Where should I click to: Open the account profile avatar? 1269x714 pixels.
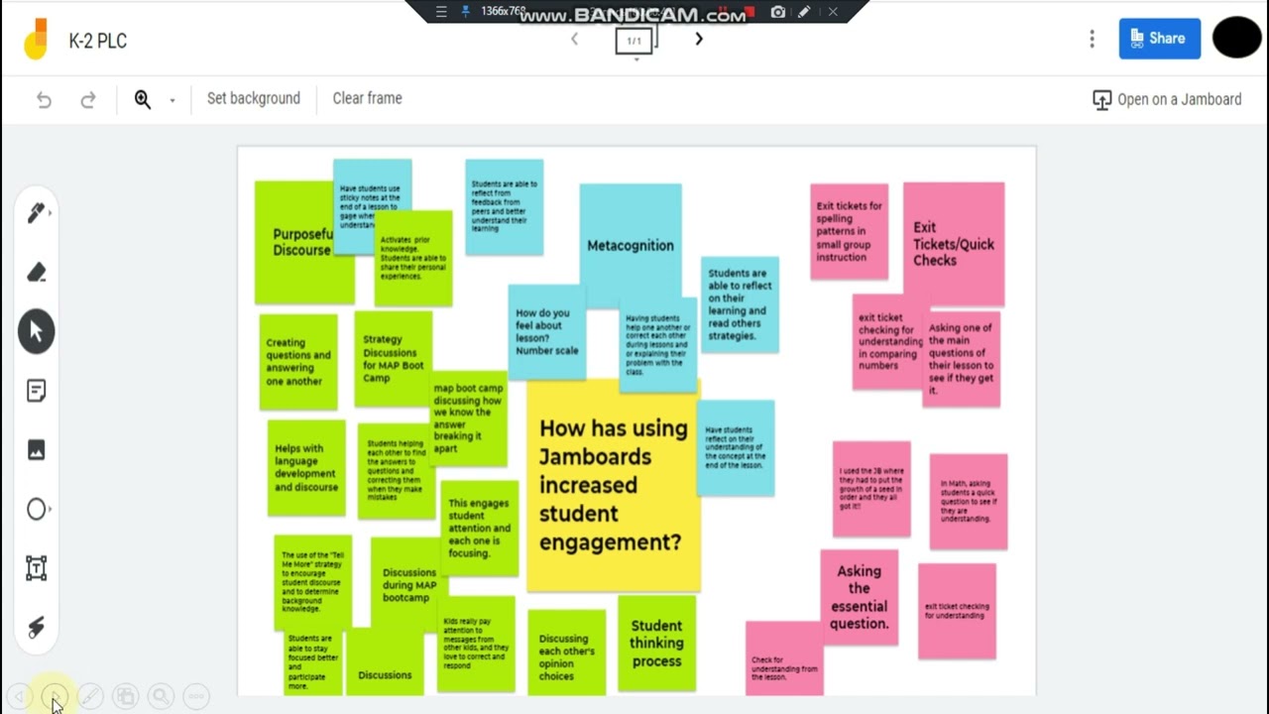coord(1236,38)
